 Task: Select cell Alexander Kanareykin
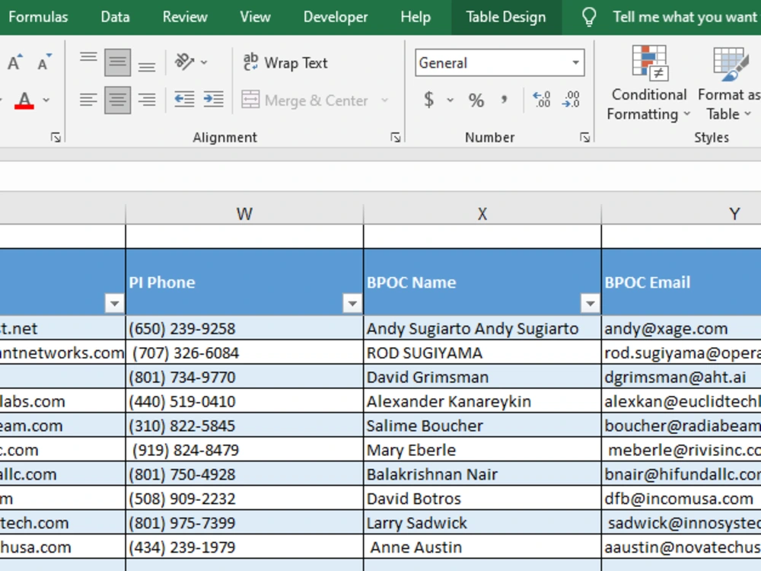tap(482, 401)
